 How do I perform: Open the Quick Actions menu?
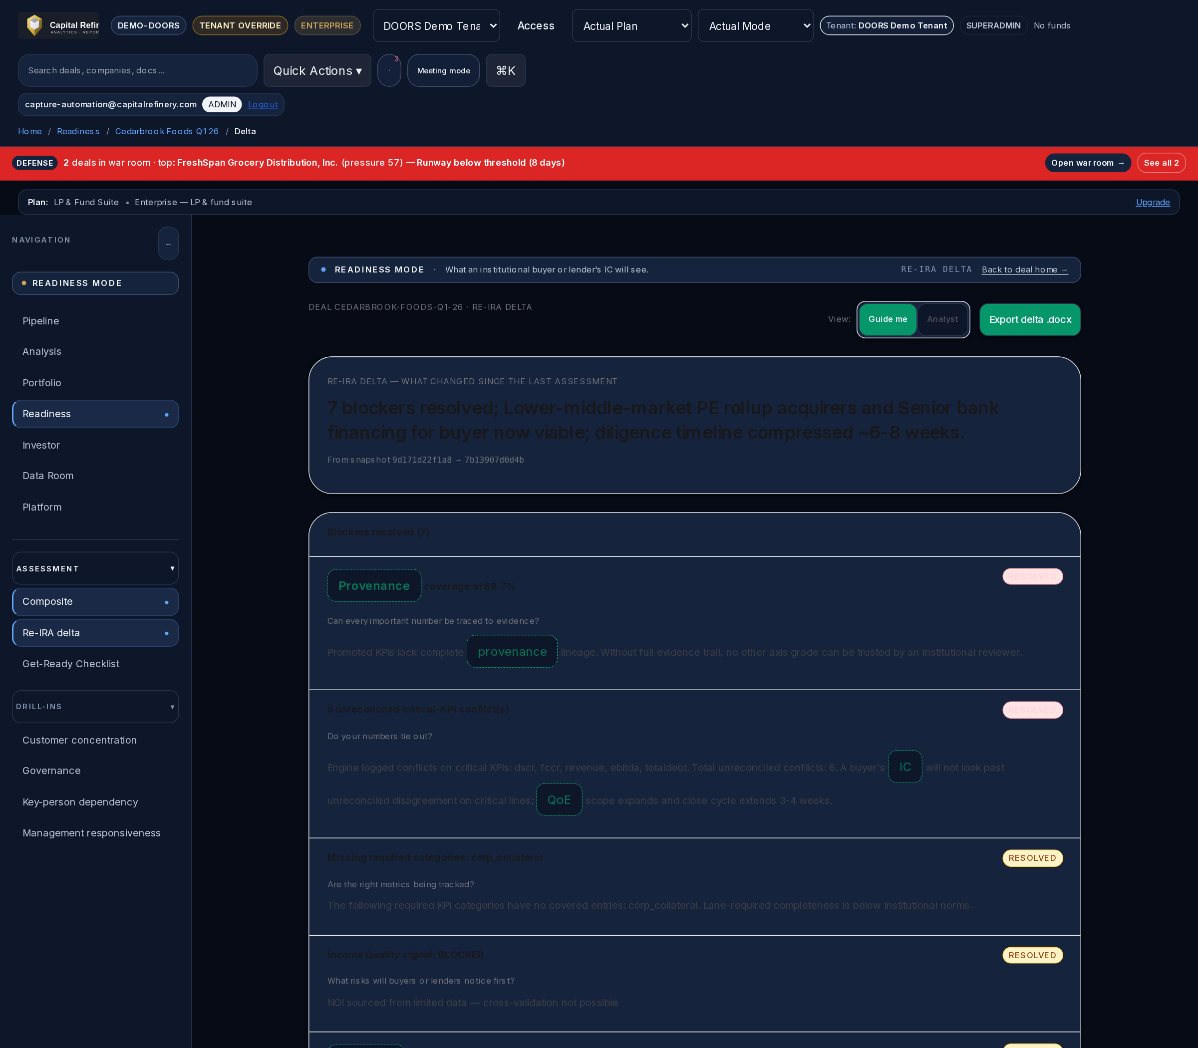coord(317,70)
